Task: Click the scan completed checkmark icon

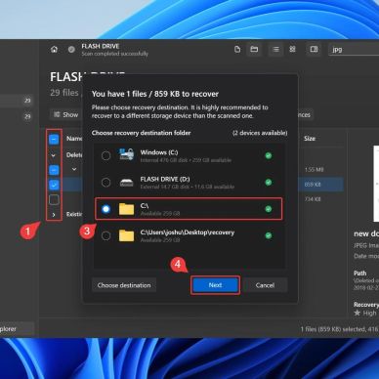Action: point(71,50)
